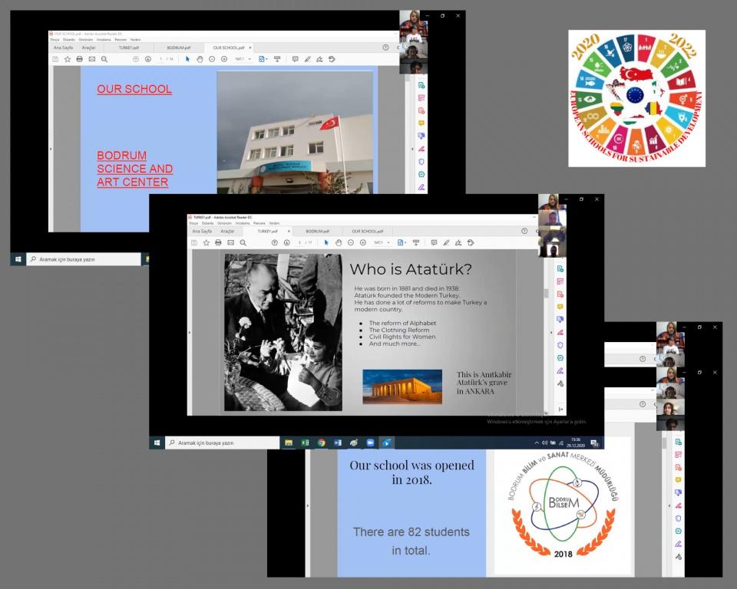Bookmark with star icon in OUR SCHOOL.pdf window
Screen dimensions: 737x589
68,59
